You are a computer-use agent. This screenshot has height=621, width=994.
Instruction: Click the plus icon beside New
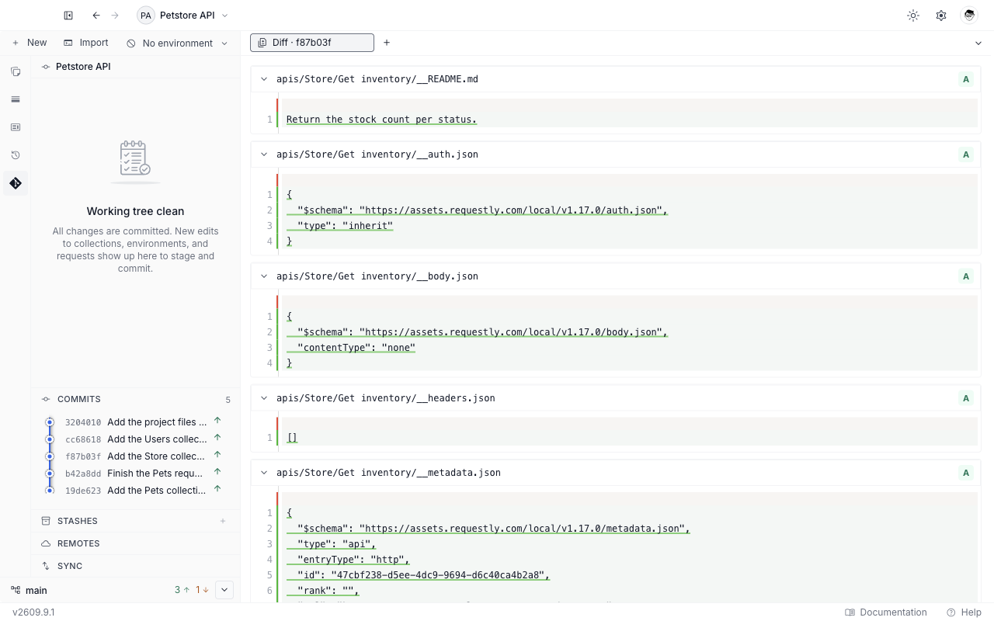click(16, 43)
